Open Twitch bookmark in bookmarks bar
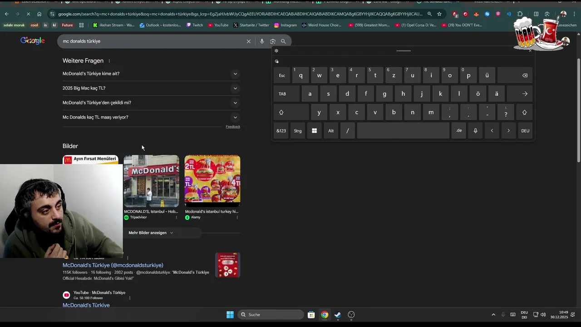 194,25
